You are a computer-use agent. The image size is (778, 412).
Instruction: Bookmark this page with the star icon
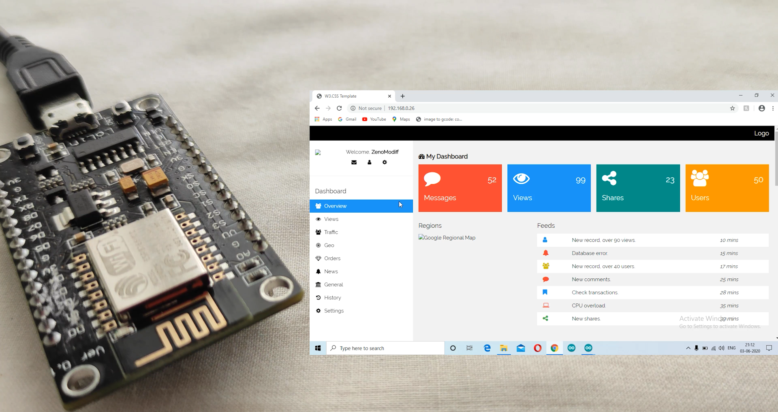point(732,108)
